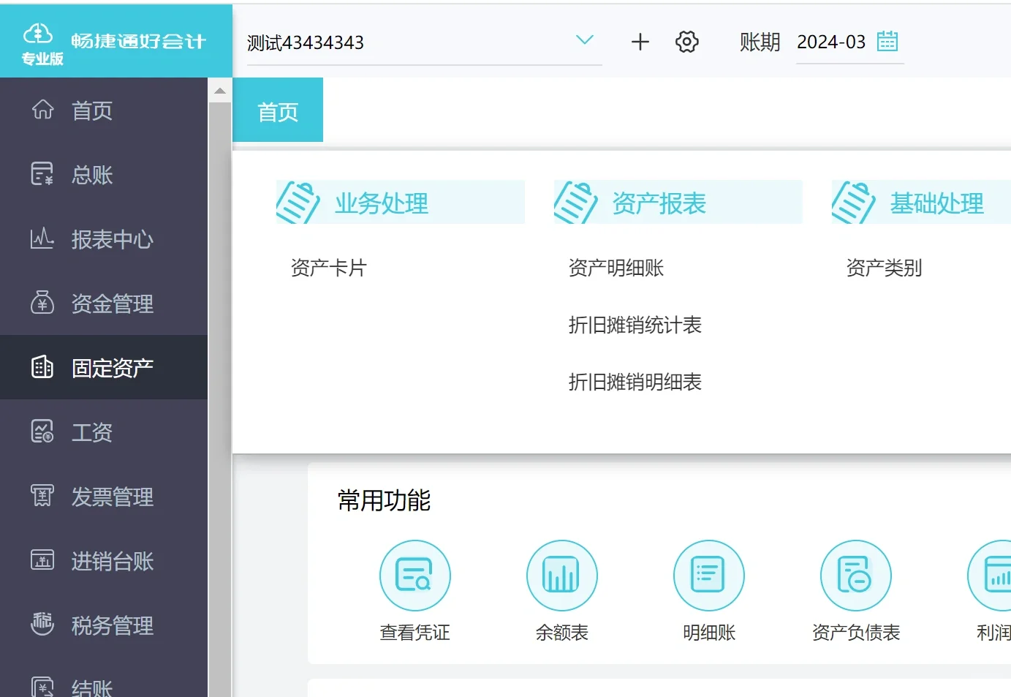Select 工资 label in the sidebar menu

point(92,432)
